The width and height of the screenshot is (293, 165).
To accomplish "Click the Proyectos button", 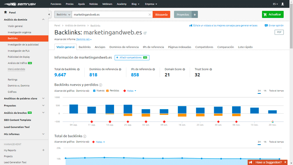I will pos(183,14).
